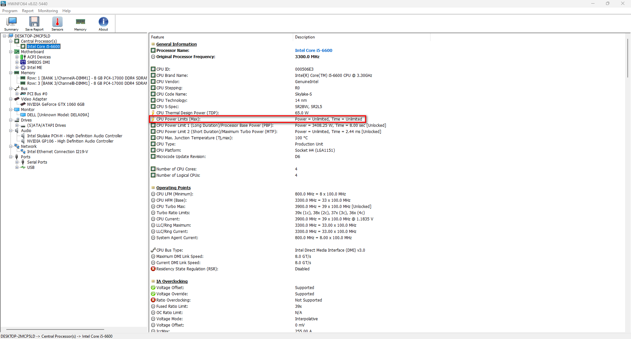Collapse the DESKTOP-2MCP5LD root node

[4, 36]
